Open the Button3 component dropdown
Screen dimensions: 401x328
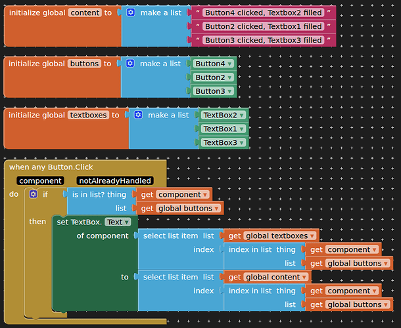230,91
